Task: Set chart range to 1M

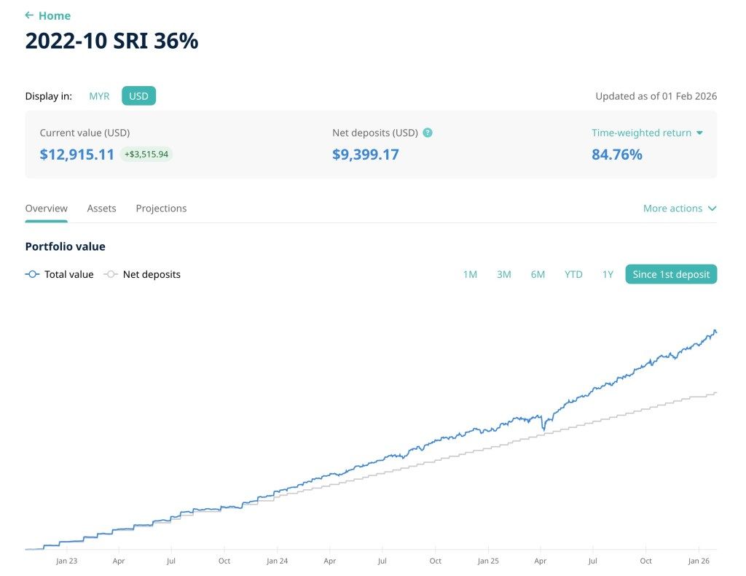Action: [x=470, y=274]
